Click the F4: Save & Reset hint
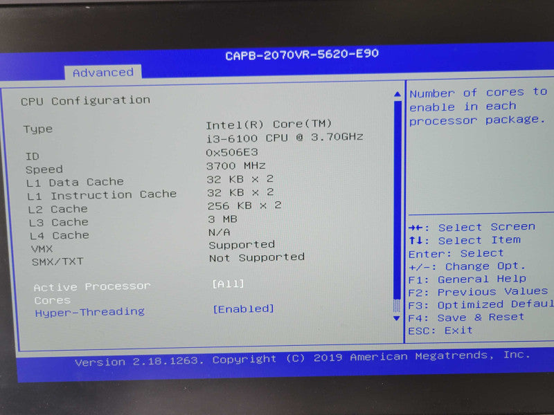554x415 pixels. tap(466, 317)
